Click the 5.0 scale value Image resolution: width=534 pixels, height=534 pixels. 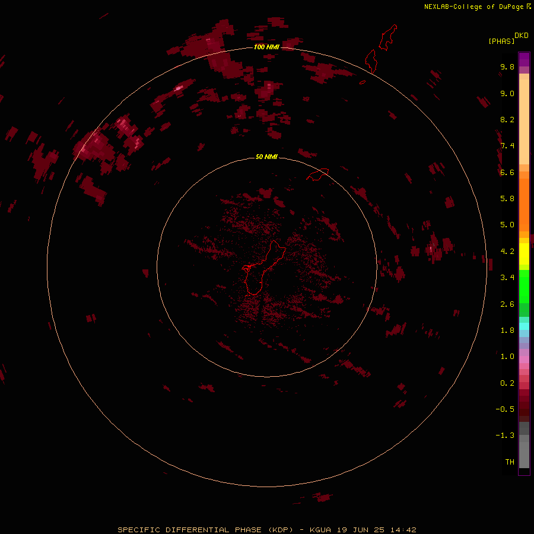click(507, 225)
